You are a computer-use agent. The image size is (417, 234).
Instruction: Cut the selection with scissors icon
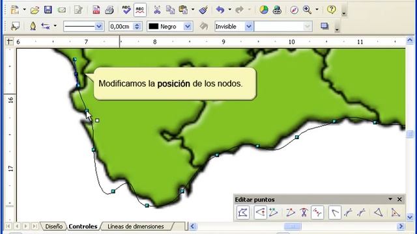coord(157,10)
